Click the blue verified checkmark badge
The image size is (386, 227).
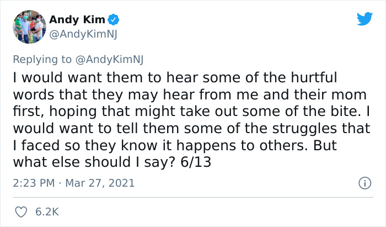coord(114,20)
